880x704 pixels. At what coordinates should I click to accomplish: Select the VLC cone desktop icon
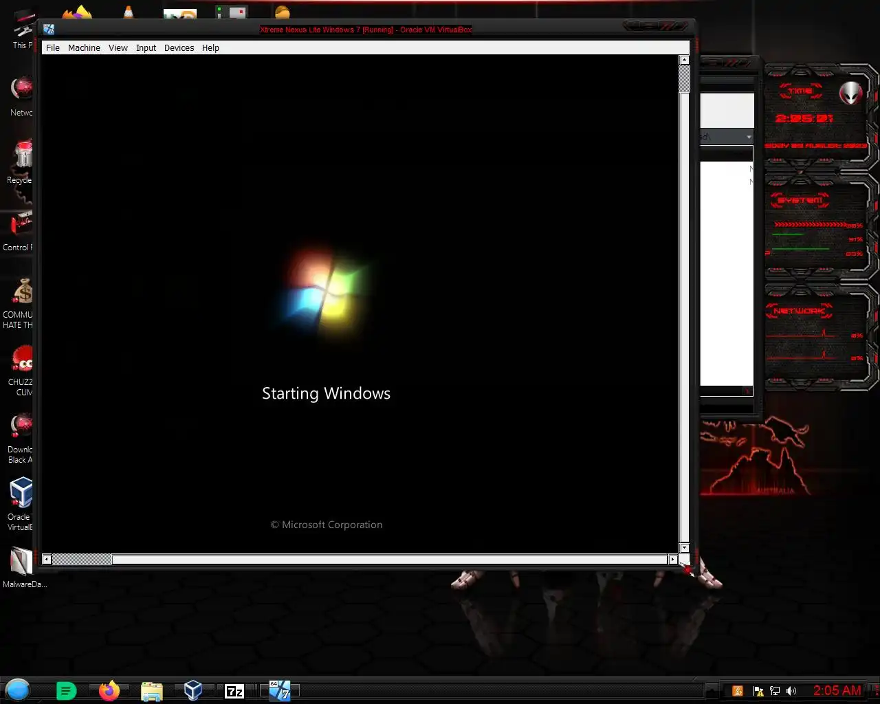[x=128, y=12]
